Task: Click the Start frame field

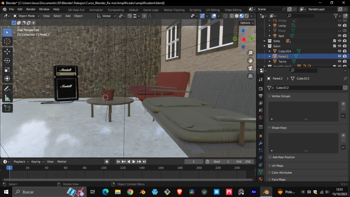Action: [221, 162]
